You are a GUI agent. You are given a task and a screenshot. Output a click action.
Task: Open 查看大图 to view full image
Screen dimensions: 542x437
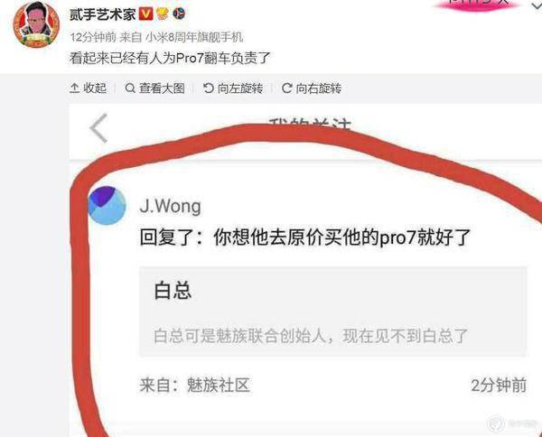coord(154,88)
